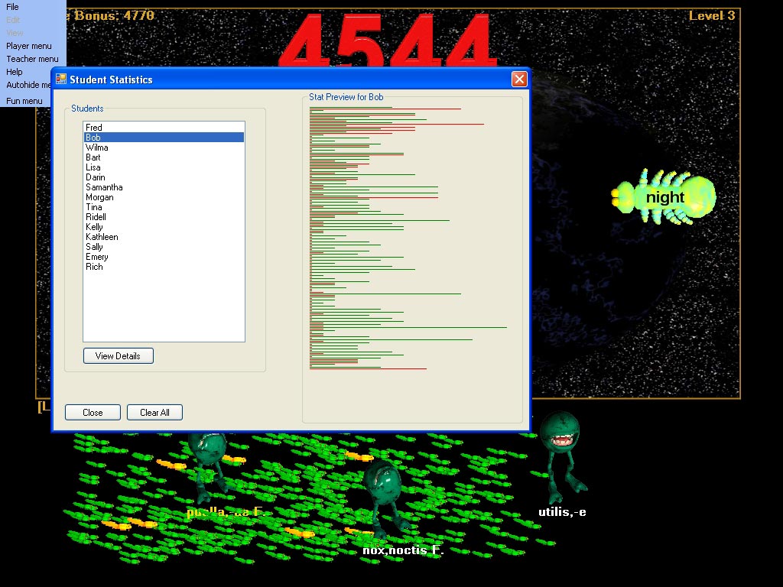Select student Wilma in the list

tap(97, 148)
